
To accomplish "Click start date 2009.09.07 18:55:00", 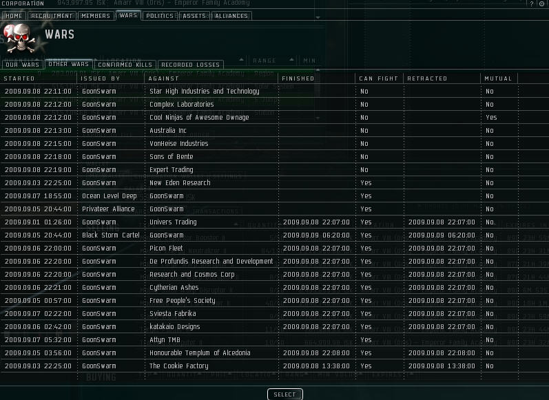I will tap(38, 196).
